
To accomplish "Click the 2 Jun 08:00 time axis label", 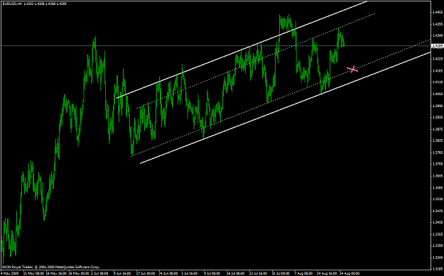I will pos(99,273).
